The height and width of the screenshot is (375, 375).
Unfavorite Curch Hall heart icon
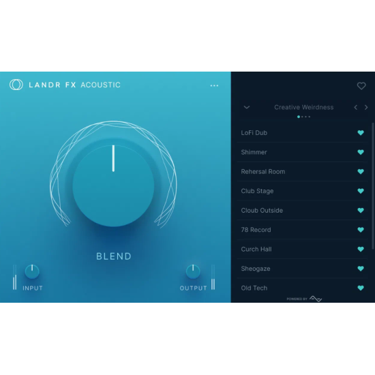coord(361,249)
